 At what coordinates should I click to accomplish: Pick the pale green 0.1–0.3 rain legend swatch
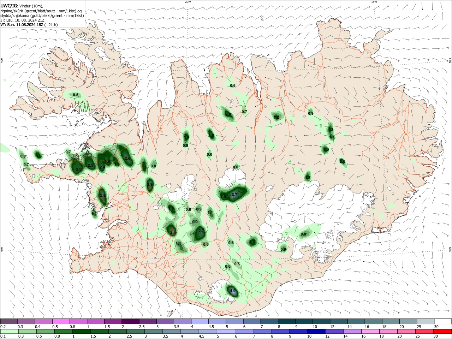(x=10, y=332)
